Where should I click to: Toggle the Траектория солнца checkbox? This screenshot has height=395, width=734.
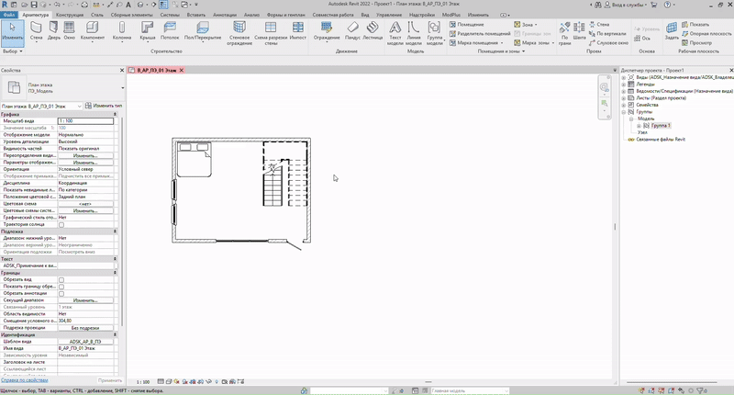pos(61,224)
